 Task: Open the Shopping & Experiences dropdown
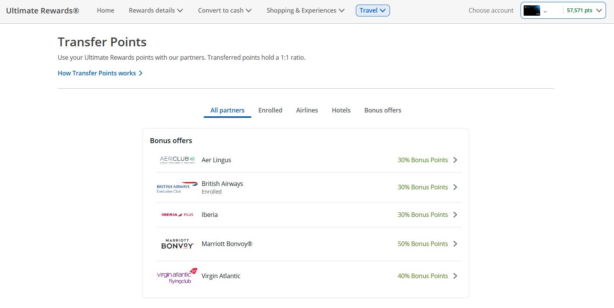click(305, 10)
